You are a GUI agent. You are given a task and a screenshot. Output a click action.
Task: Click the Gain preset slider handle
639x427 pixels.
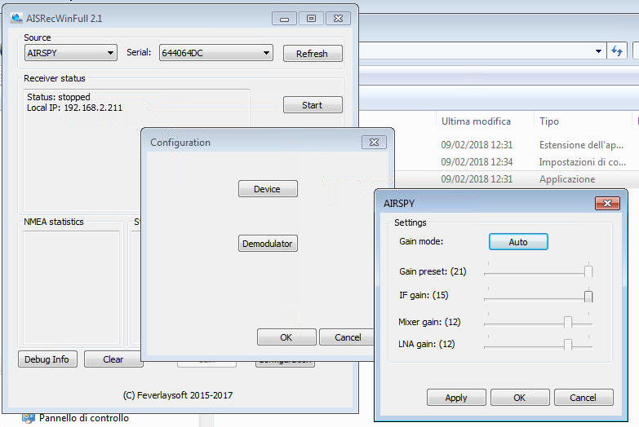[588, 271]
